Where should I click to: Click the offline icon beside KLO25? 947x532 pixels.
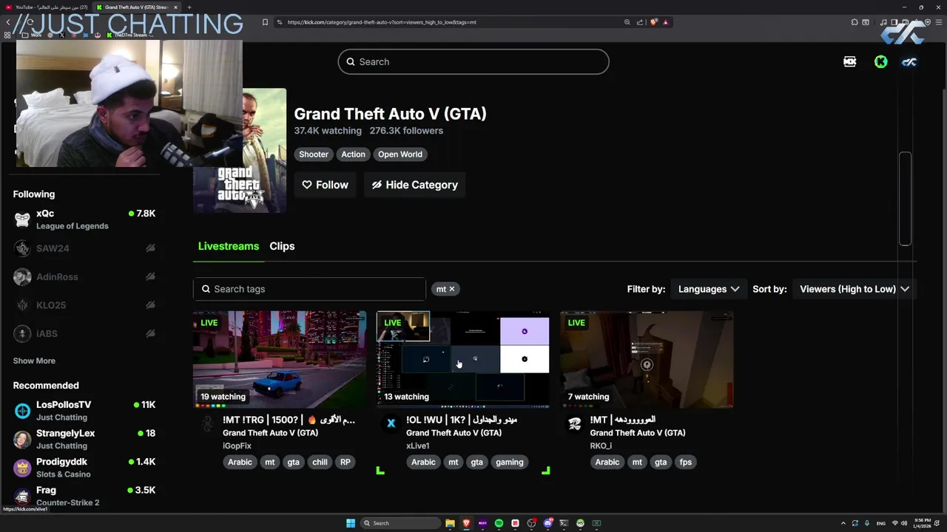tap(150, 305)
